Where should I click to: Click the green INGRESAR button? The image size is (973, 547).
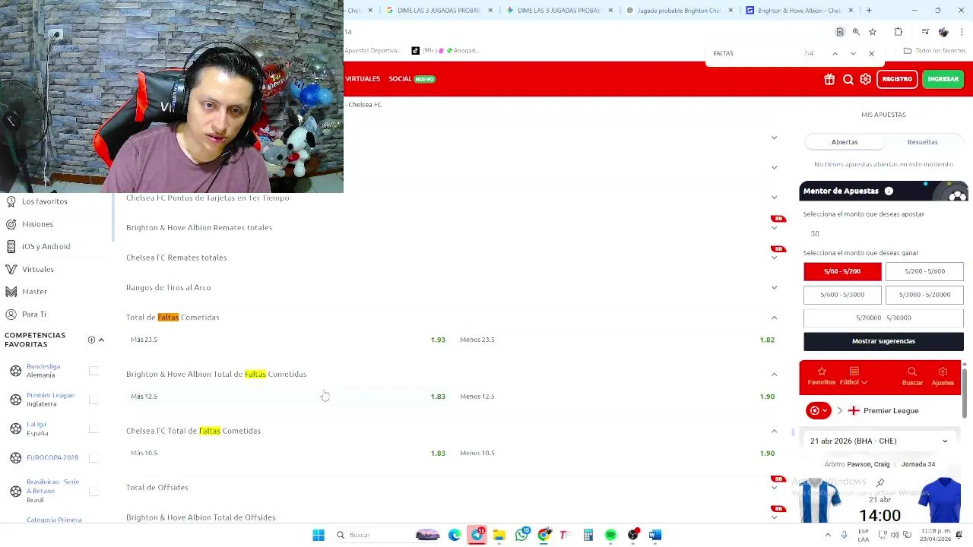click(943, 79)
